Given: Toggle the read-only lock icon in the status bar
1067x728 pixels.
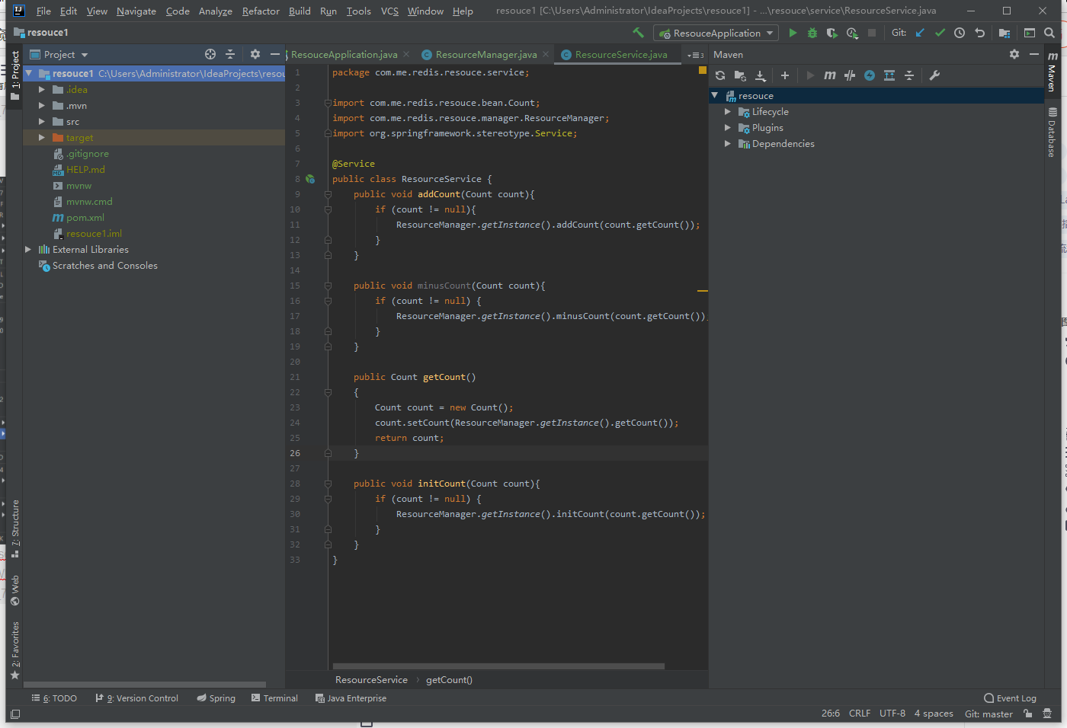Looking at the screenshot, I should click(x=1028, y=714).
